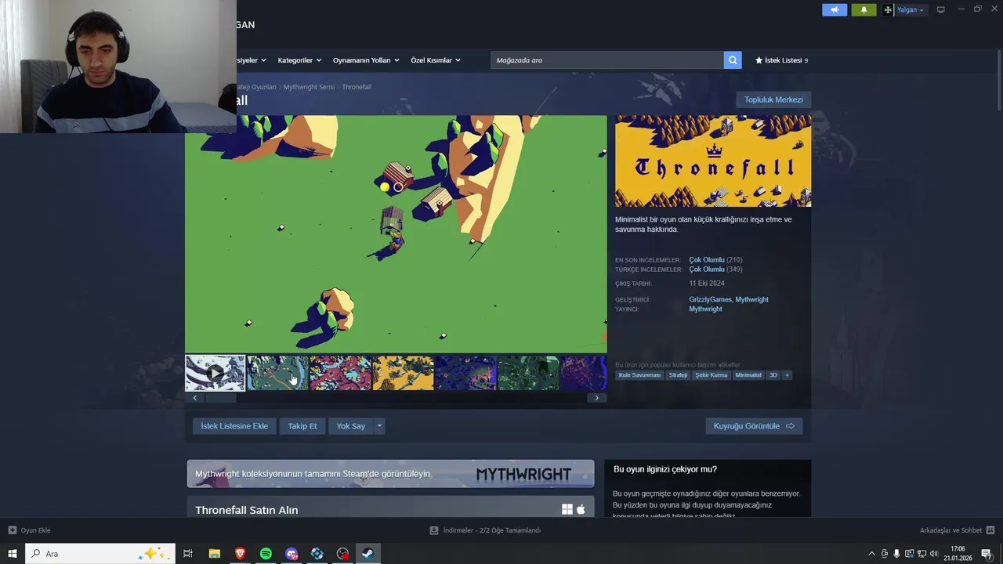Click the volume speaker tray icon
The image size is (1003, 564).
pyautogui.click(x=934, y=554)
